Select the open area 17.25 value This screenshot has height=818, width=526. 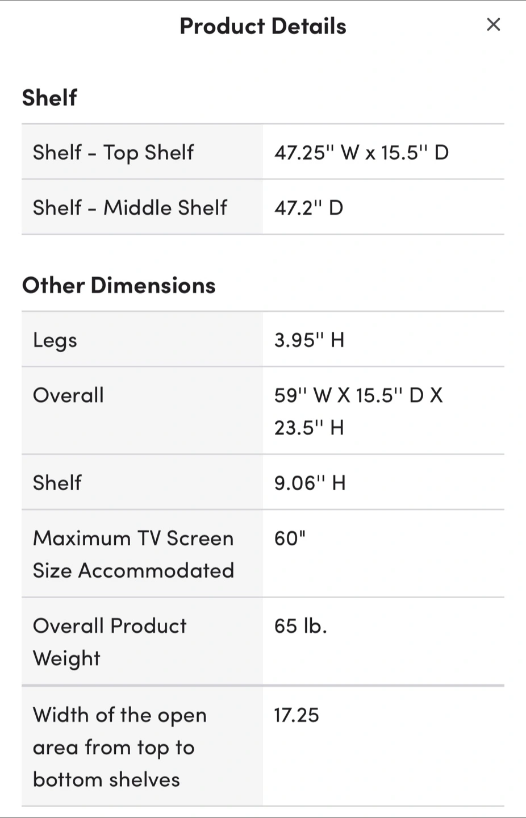[297, 715]
